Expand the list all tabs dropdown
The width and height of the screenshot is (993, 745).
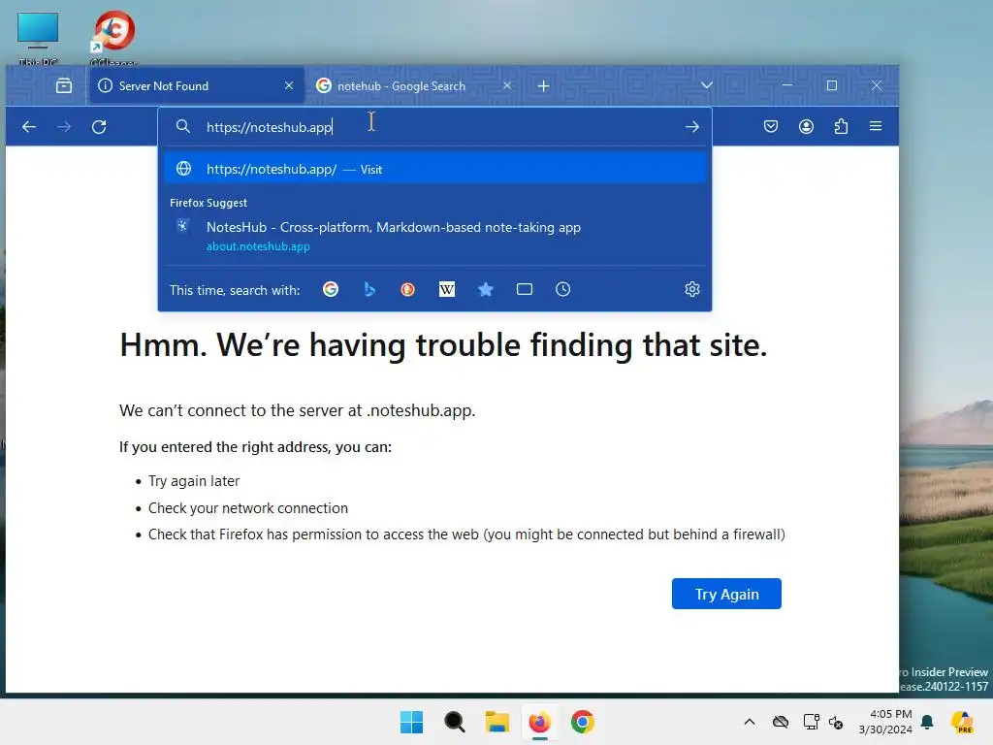(707, 85)
